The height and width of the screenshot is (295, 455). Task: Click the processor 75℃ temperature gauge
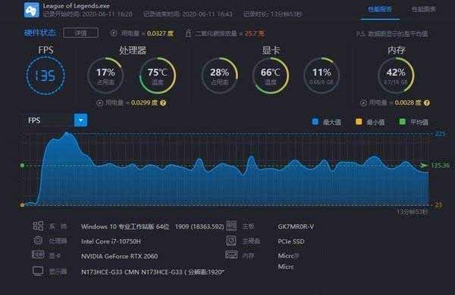tap(158, 76)
